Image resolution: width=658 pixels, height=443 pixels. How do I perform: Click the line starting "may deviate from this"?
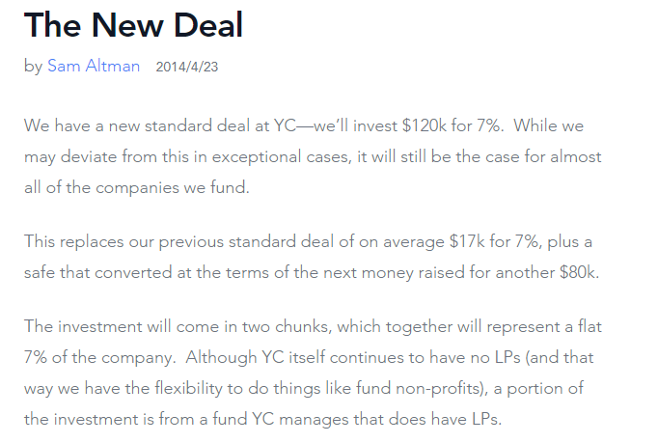313,157
